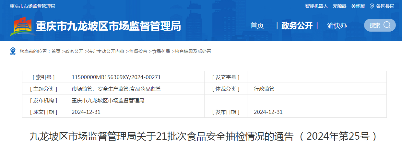The image size is (402, 149).
Task: Open the 各区县局 district bureaus dropdown
Action: tap(385, 6)
